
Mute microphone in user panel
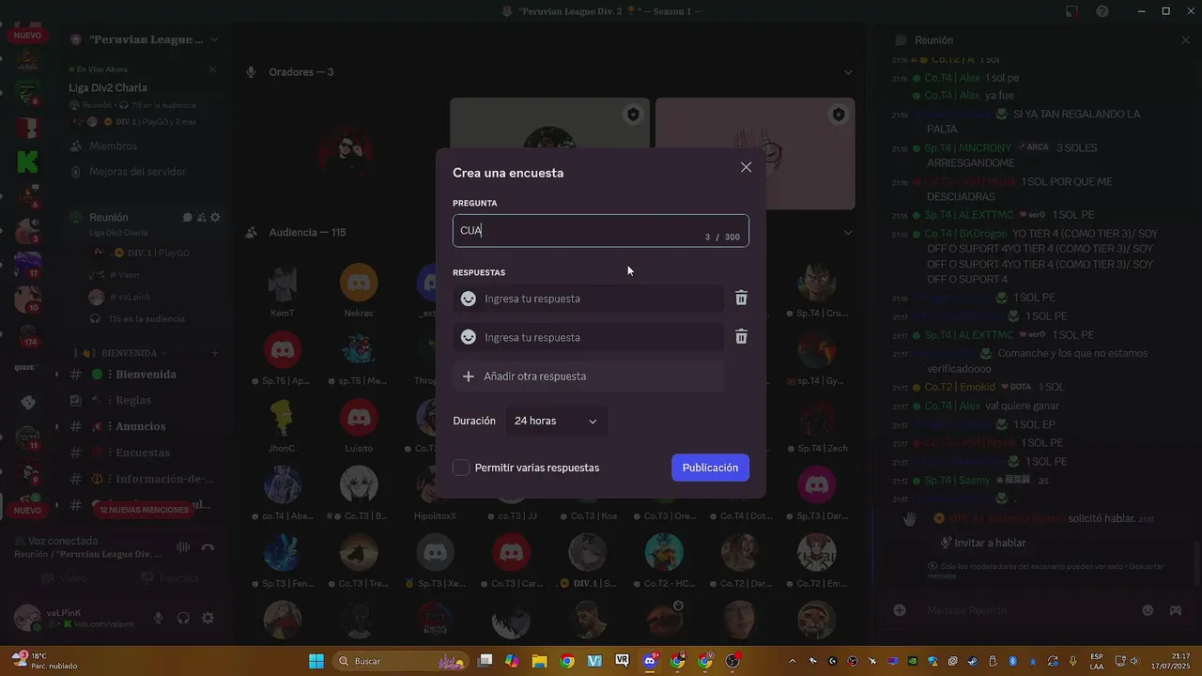point(158,618)
